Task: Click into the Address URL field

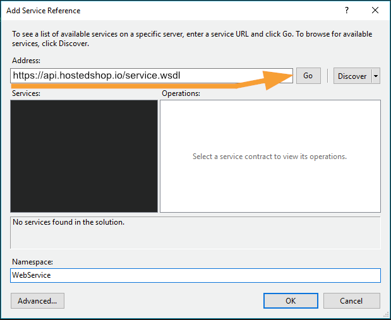Action: [152, 76]
